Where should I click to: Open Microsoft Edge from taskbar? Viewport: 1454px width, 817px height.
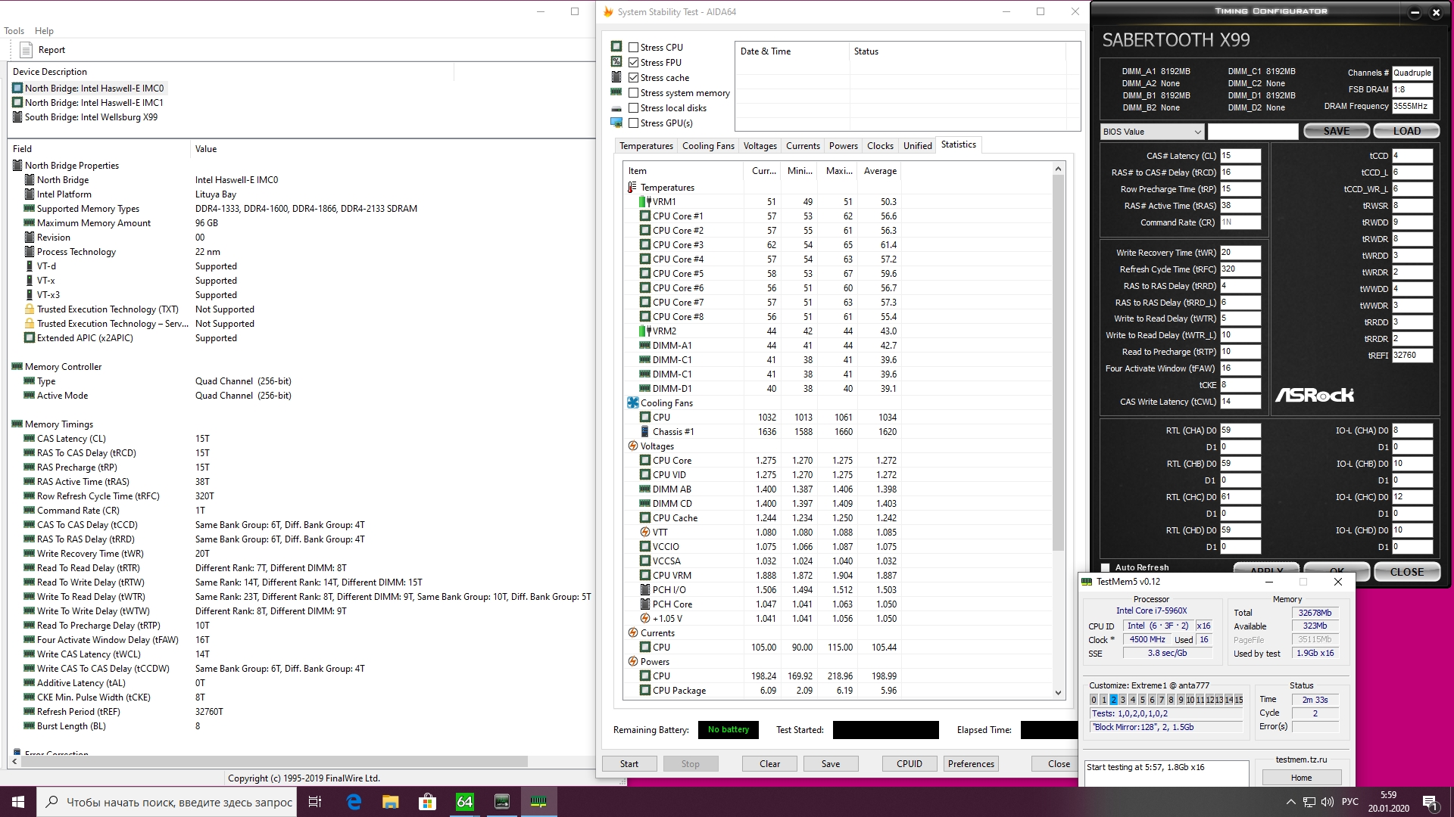354,802
